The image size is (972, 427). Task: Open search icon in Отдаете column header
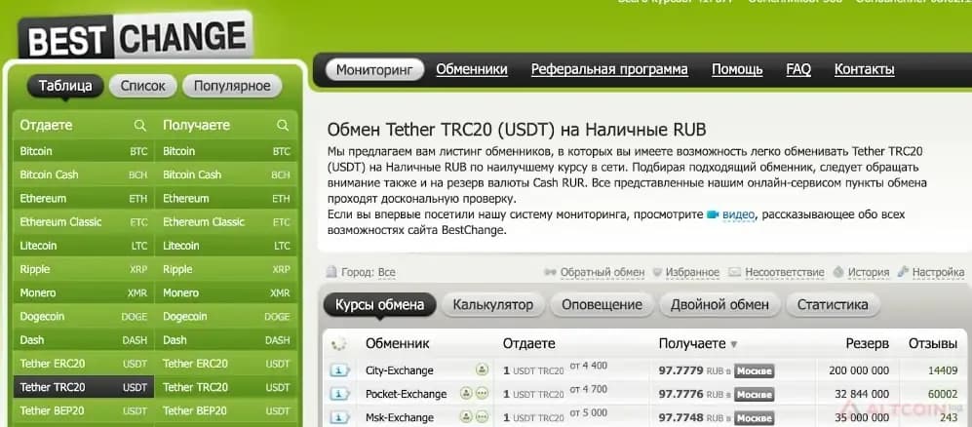pos(140,126)
